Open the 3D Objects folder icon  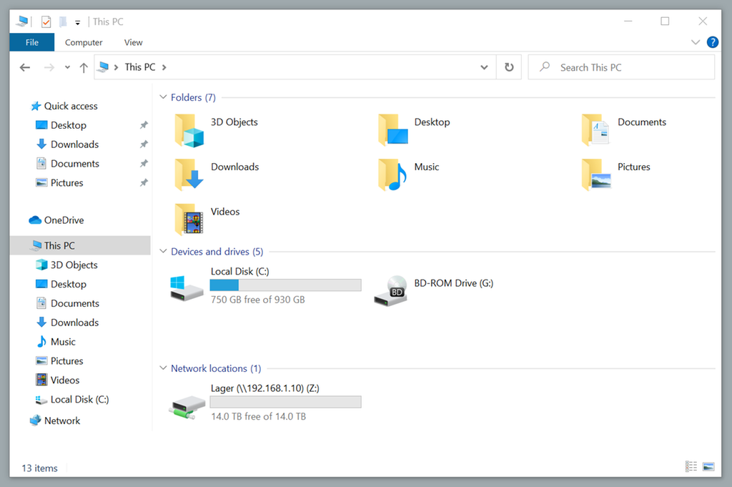(189, 130)
